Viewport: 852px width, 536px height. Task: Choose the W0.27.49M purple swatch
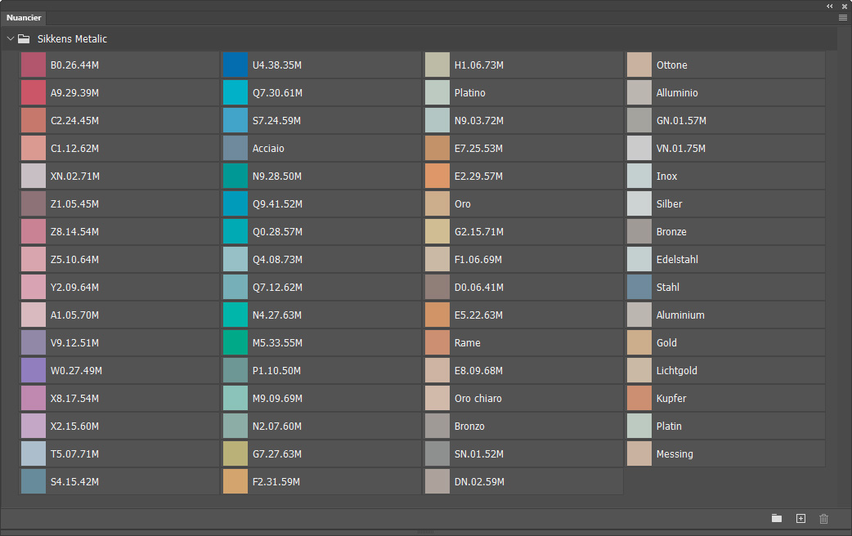[x=34, y=370]
